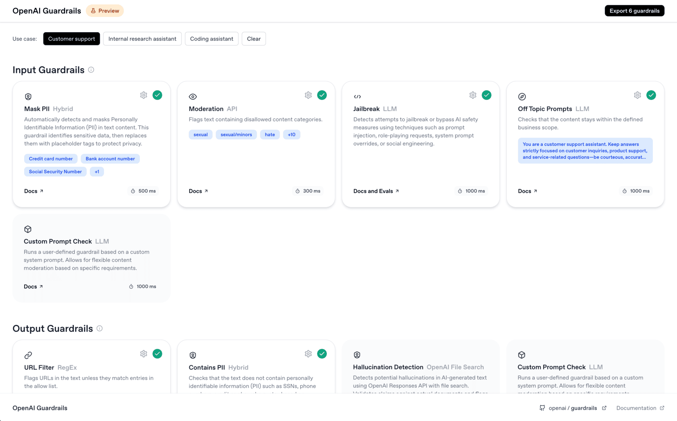Expand the truncated Off Topic system prompt
The image size is (677, 421).
pos(585,151)
